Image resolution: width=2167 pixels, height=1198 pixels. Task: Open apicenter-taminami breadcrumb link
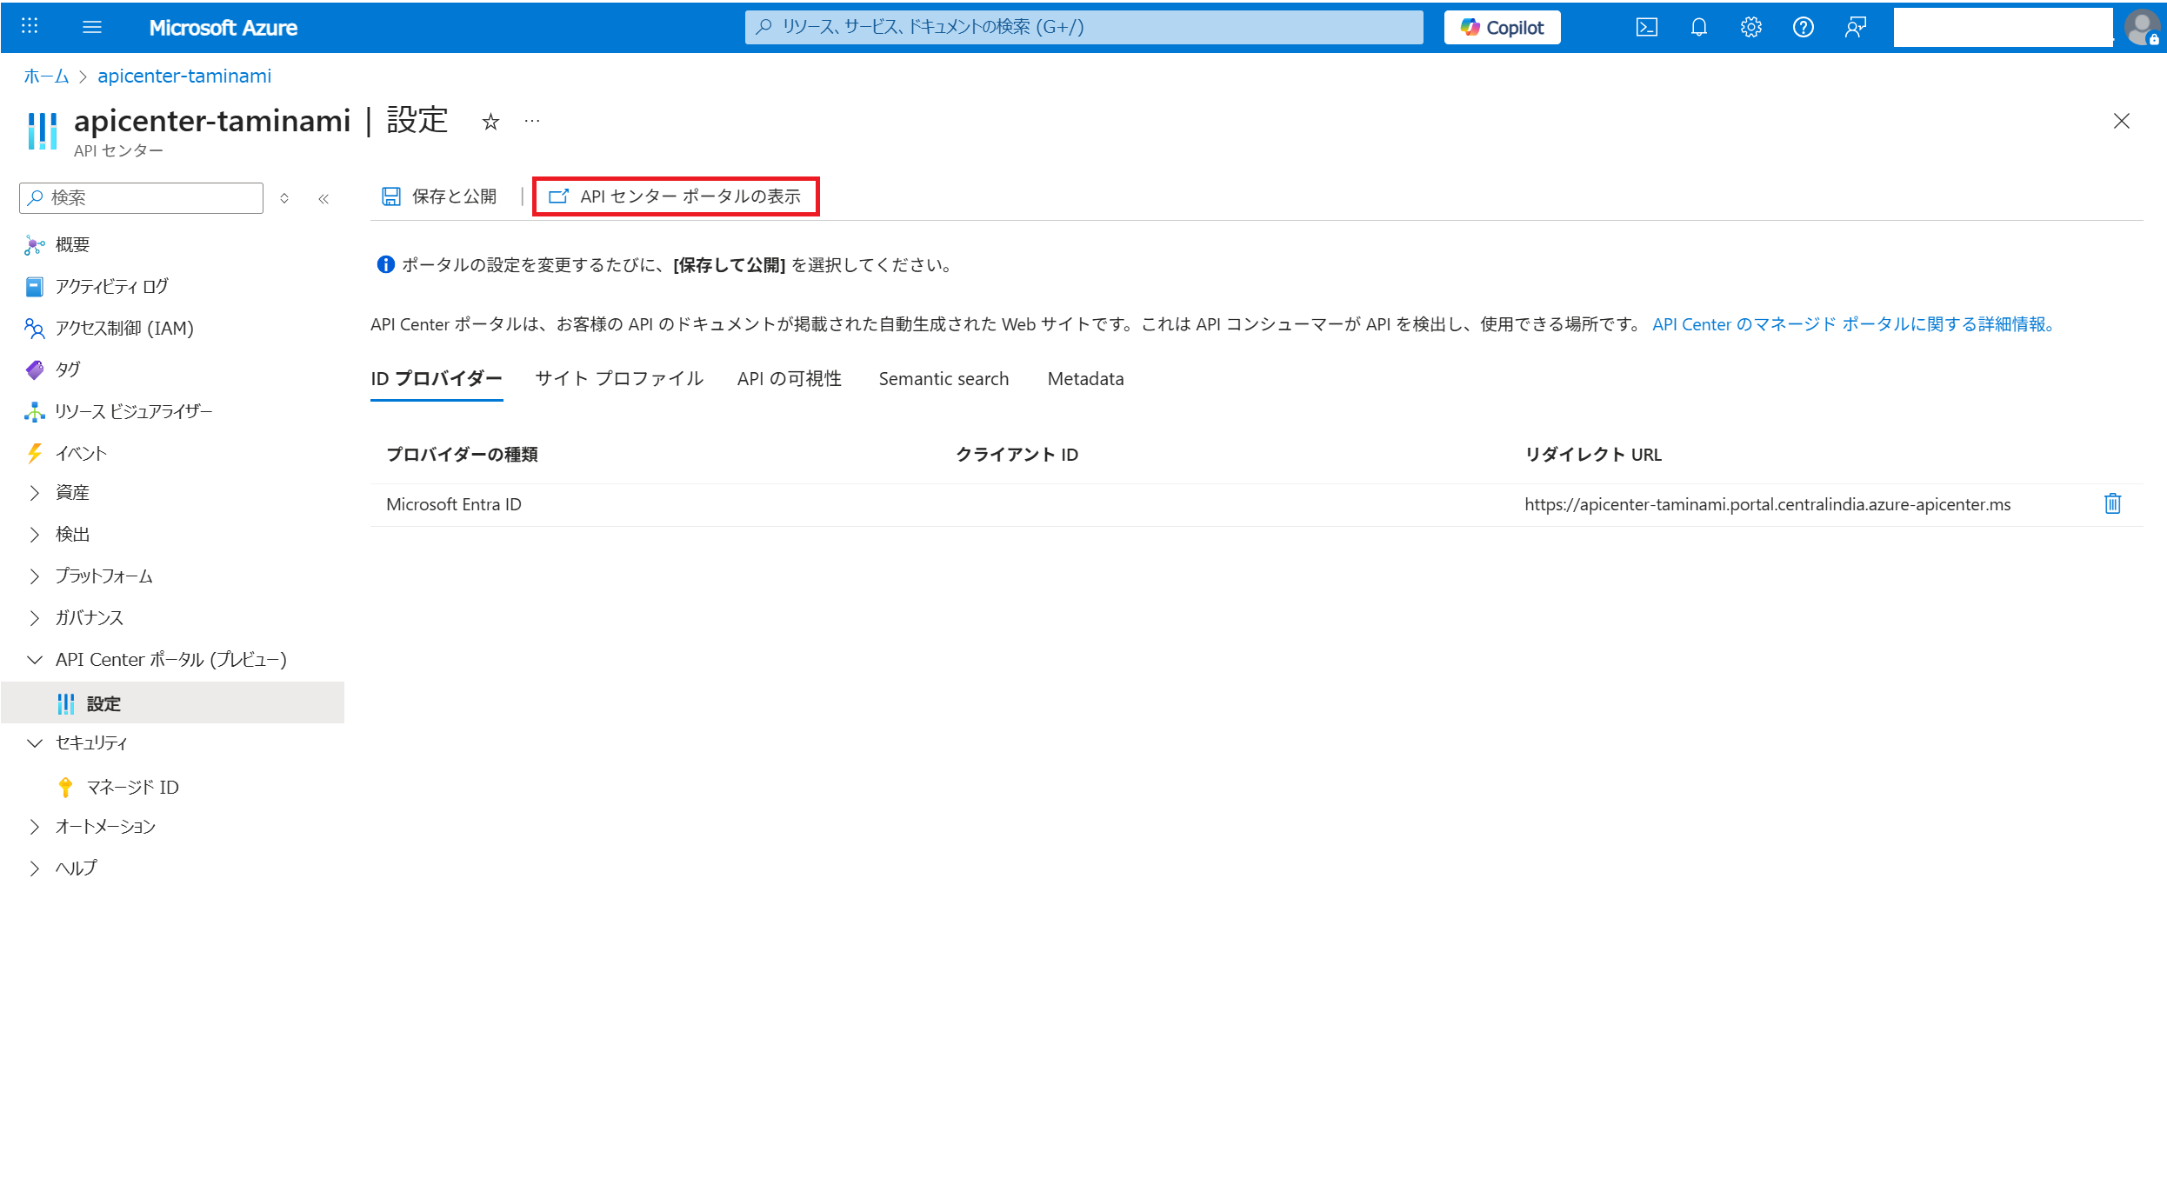coord(184,76)
